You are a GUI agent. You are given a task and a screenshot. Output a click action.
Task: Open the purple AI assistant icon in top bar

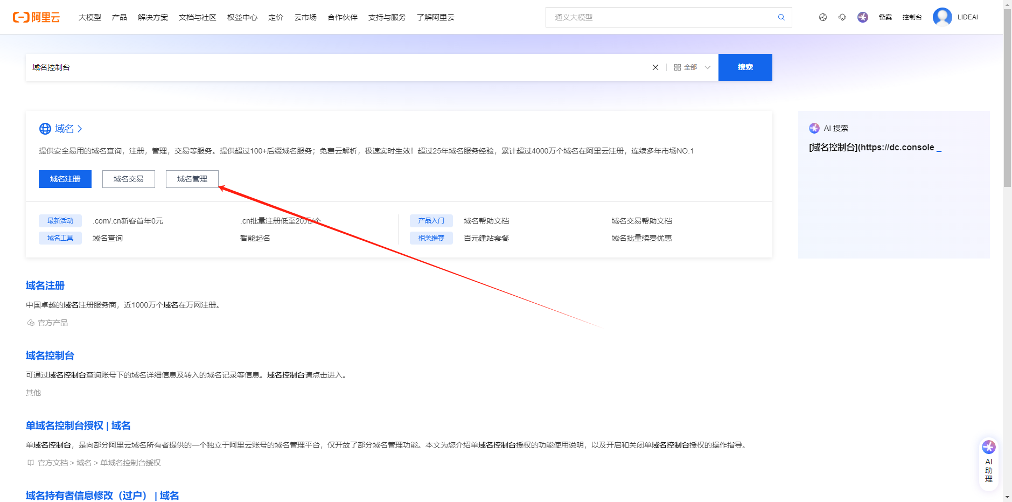(x=862, y=17)
